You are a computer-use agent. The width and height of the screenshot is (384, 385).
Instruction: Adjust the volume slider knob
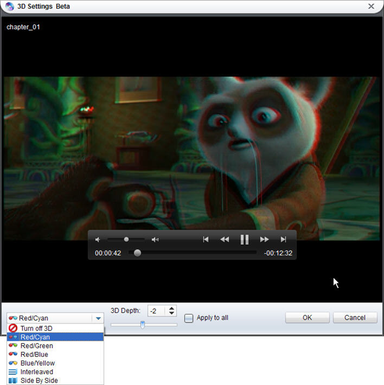tap(126, 239)
